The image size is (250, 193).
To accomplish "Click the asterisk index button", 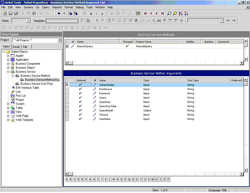I will point(168,179).
